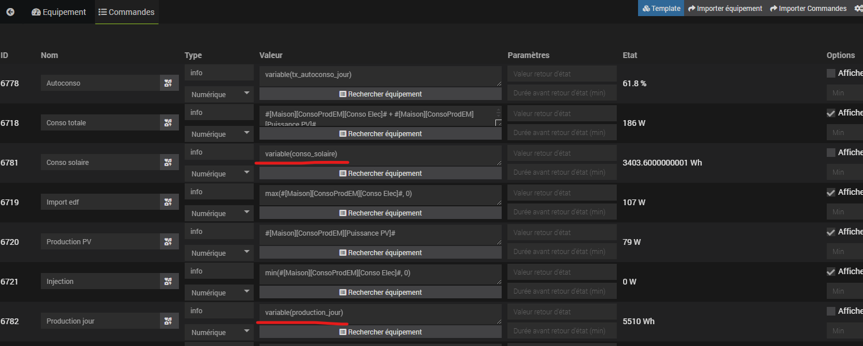Click the back arrow icon

click(x=10, y=11)
